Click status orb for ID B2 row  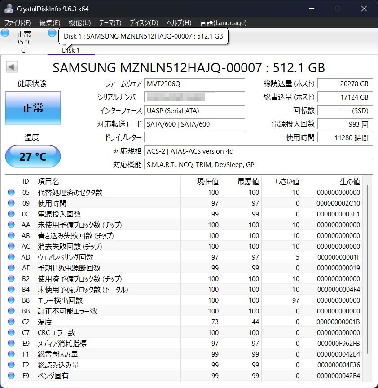(11, 278)
